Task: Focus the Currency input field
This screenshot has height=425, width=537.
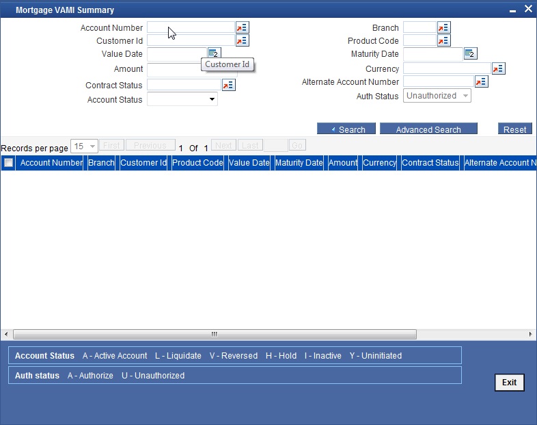Action: [x=447, y=68]
